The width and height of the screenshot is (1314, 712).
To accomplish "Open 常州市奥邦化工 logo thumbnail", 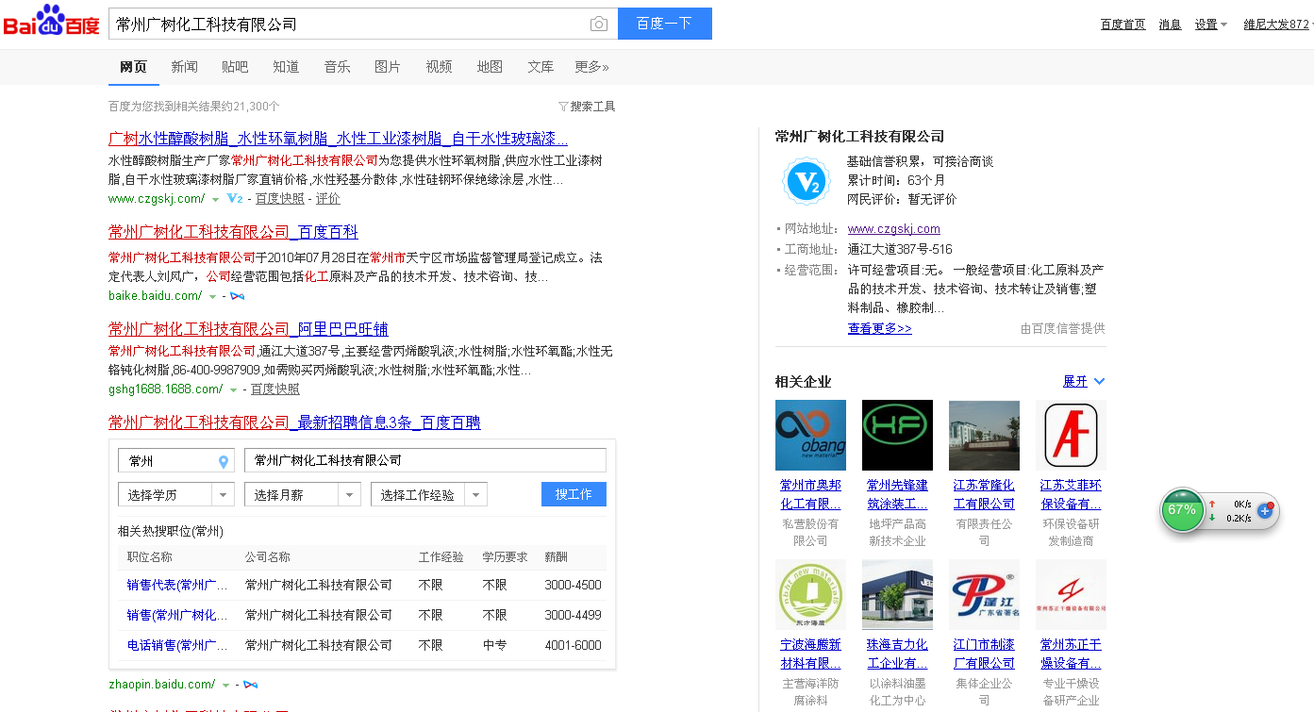I will tap(810, 435).
